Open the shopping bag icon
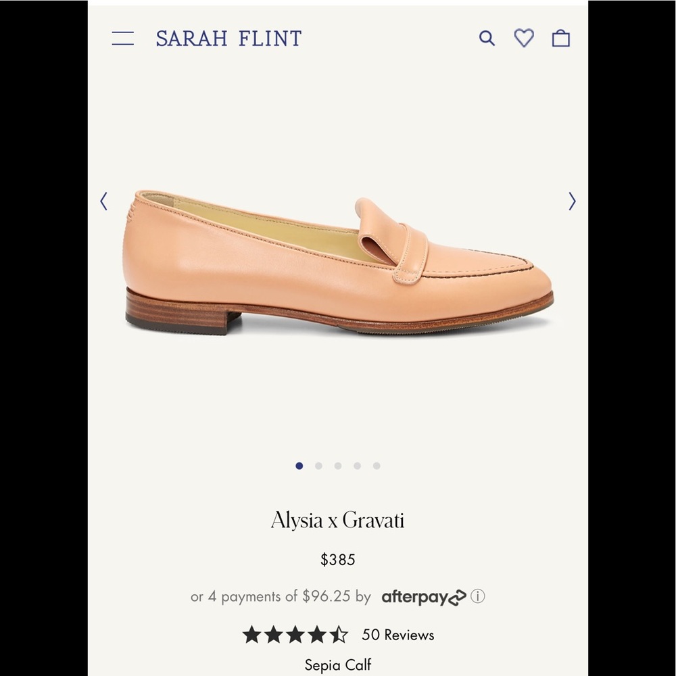676x676 pixels. (560, 39)
